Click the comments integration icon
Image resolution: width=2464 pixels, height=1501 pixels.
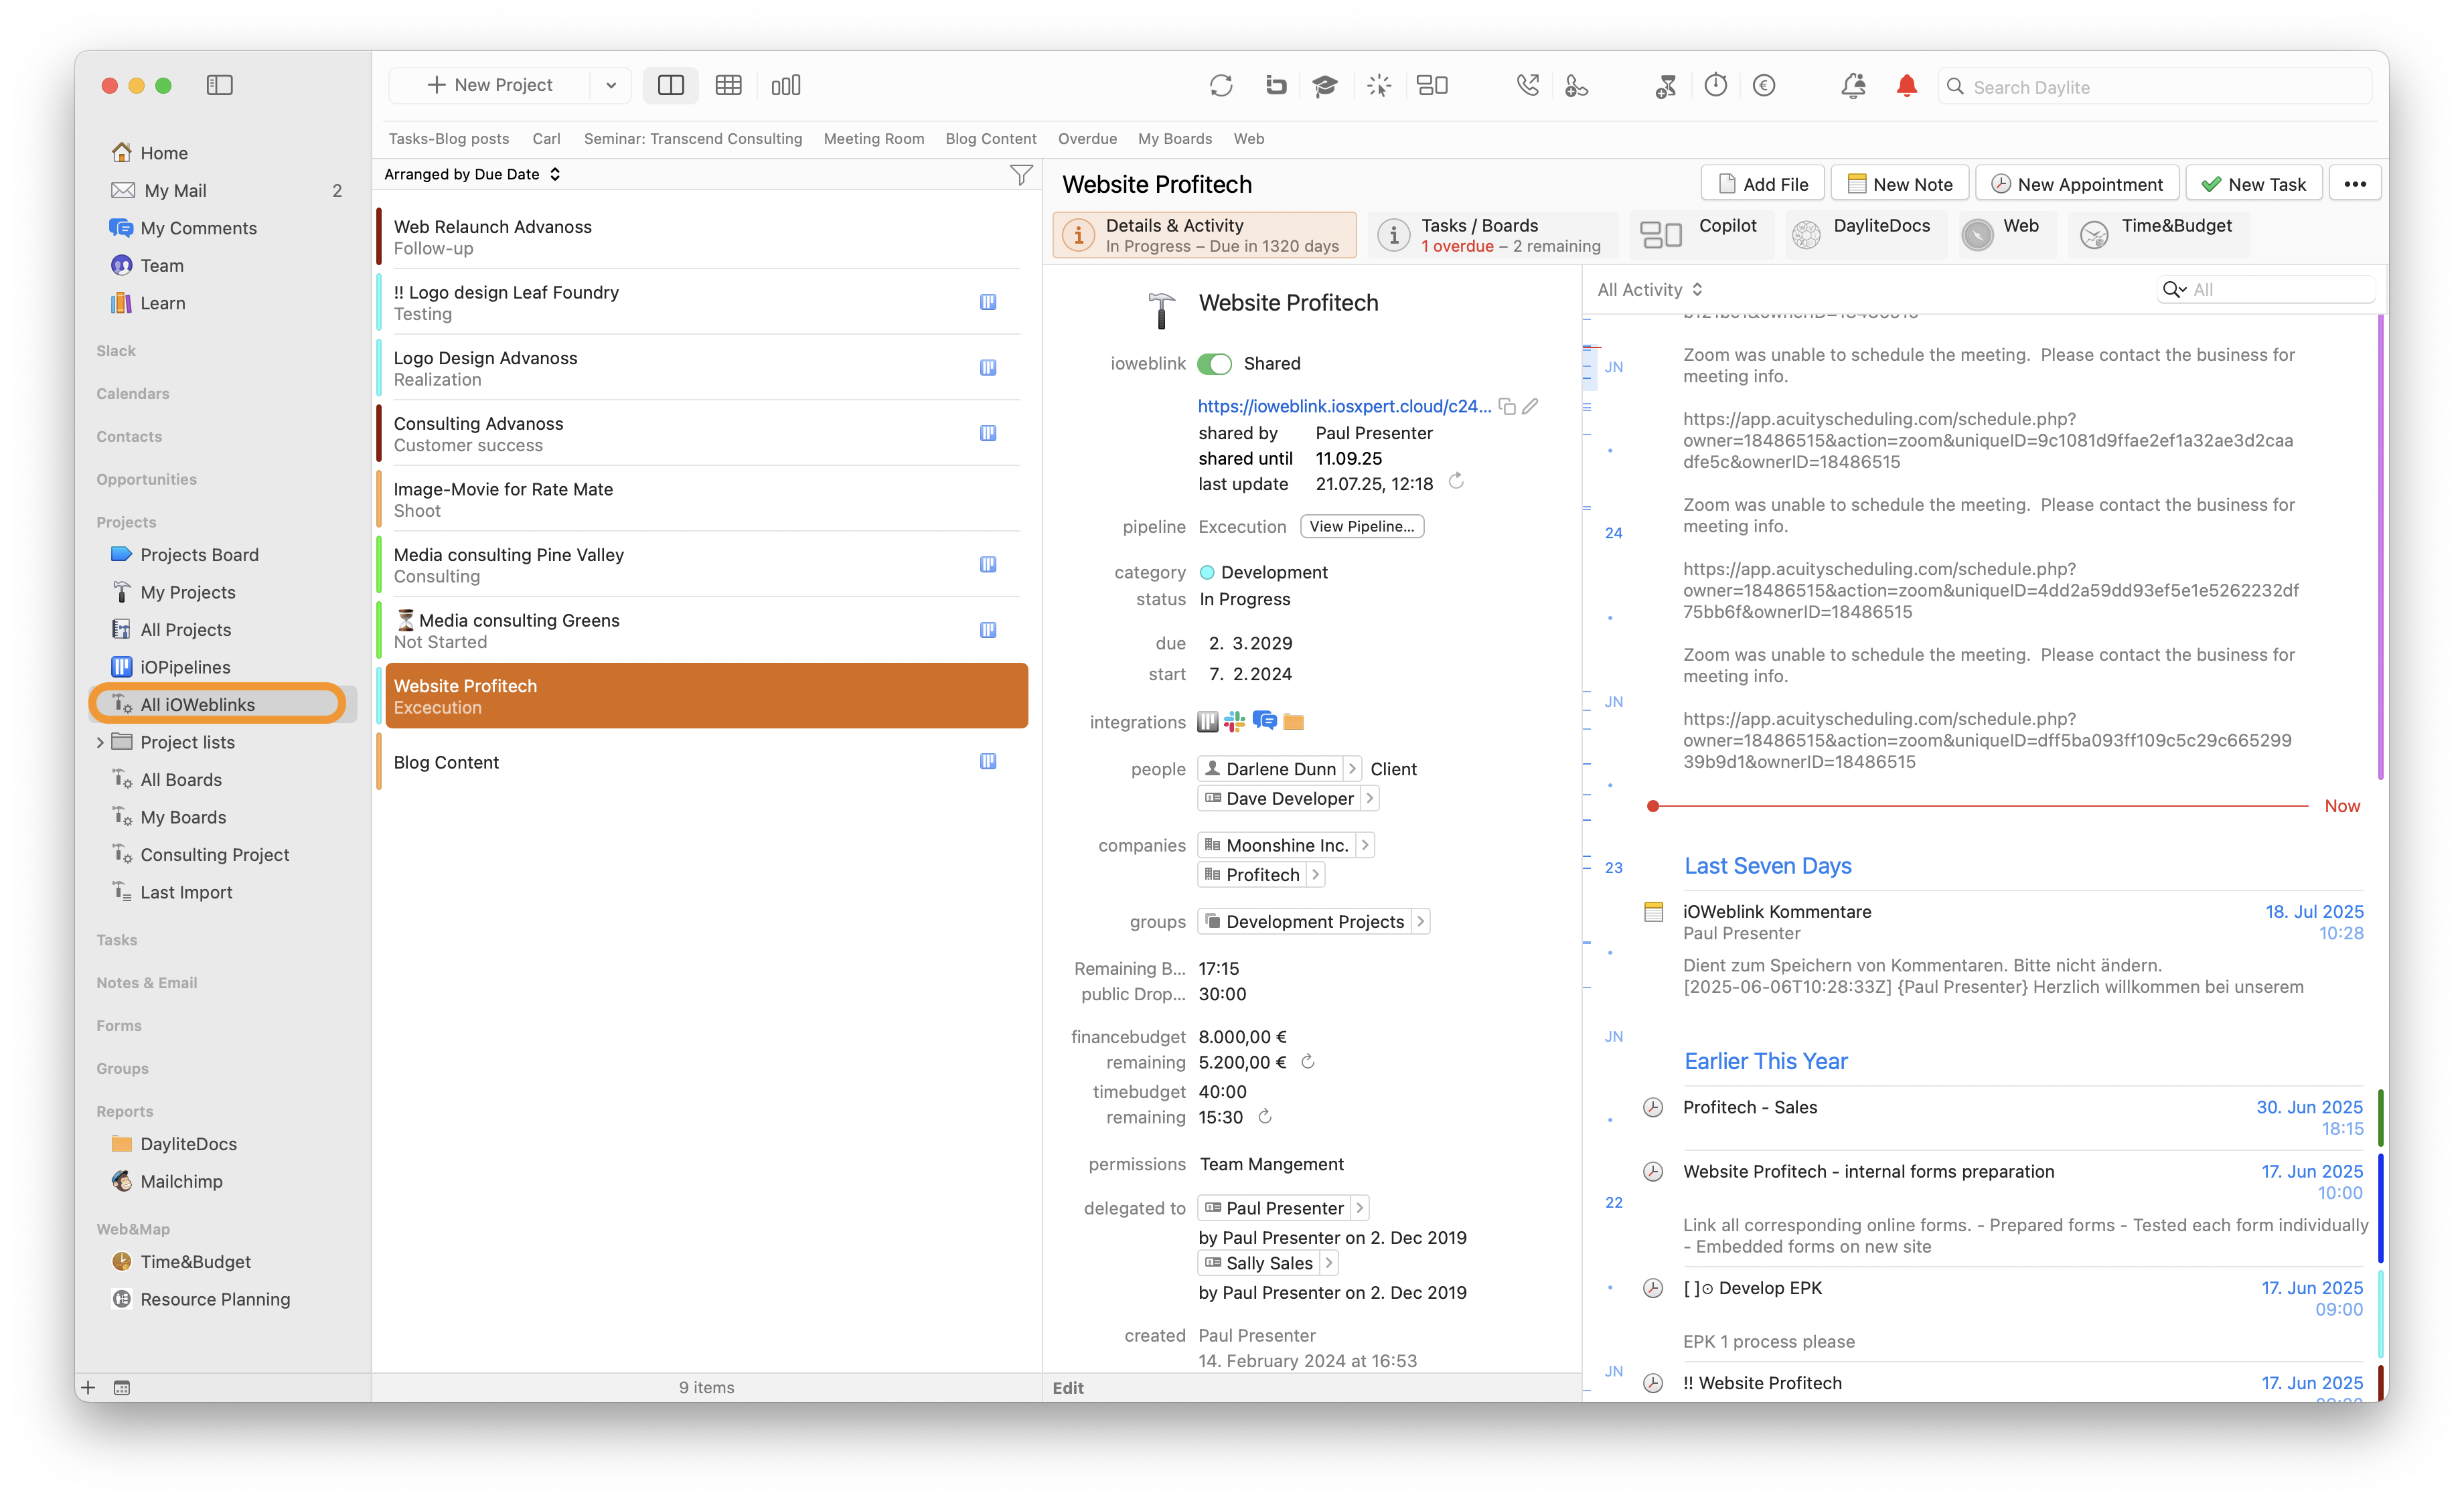pos(1264,721)
